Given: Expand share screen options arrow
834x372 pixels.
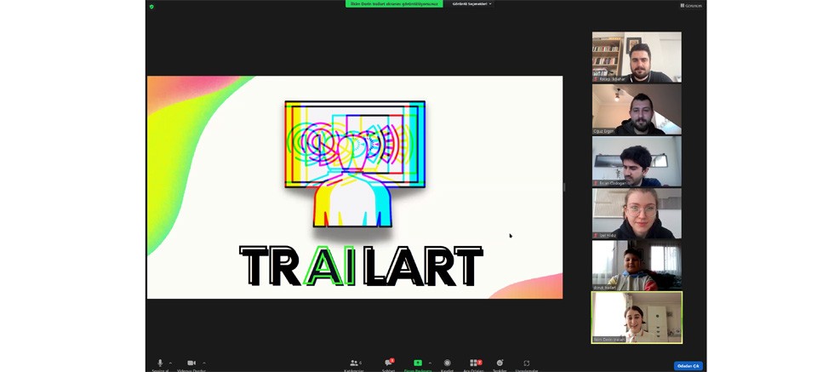Looking at the screenshot, I should tap(430, 363).
